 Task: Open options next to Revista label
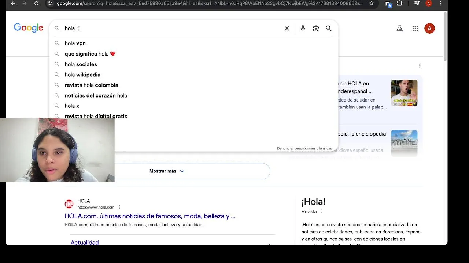[322, 211]
